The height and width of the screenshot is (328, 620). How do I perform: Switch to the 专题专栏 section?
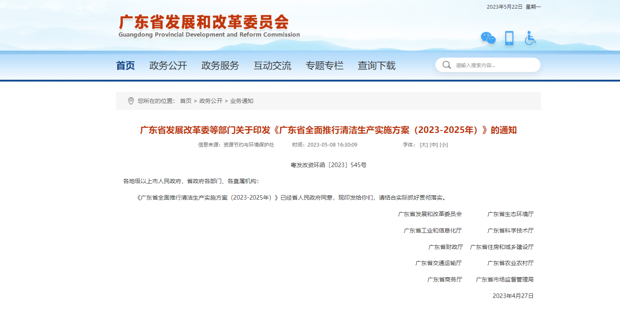[325, 65]
